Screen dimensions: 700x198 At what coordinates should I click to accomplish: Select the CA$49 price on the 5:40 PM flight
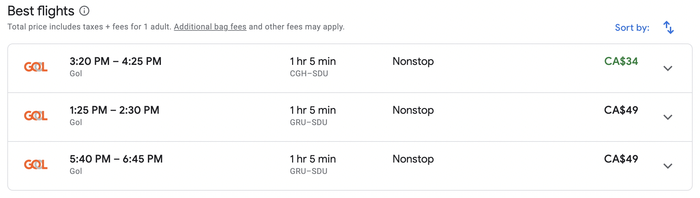(x=621, y=159)
